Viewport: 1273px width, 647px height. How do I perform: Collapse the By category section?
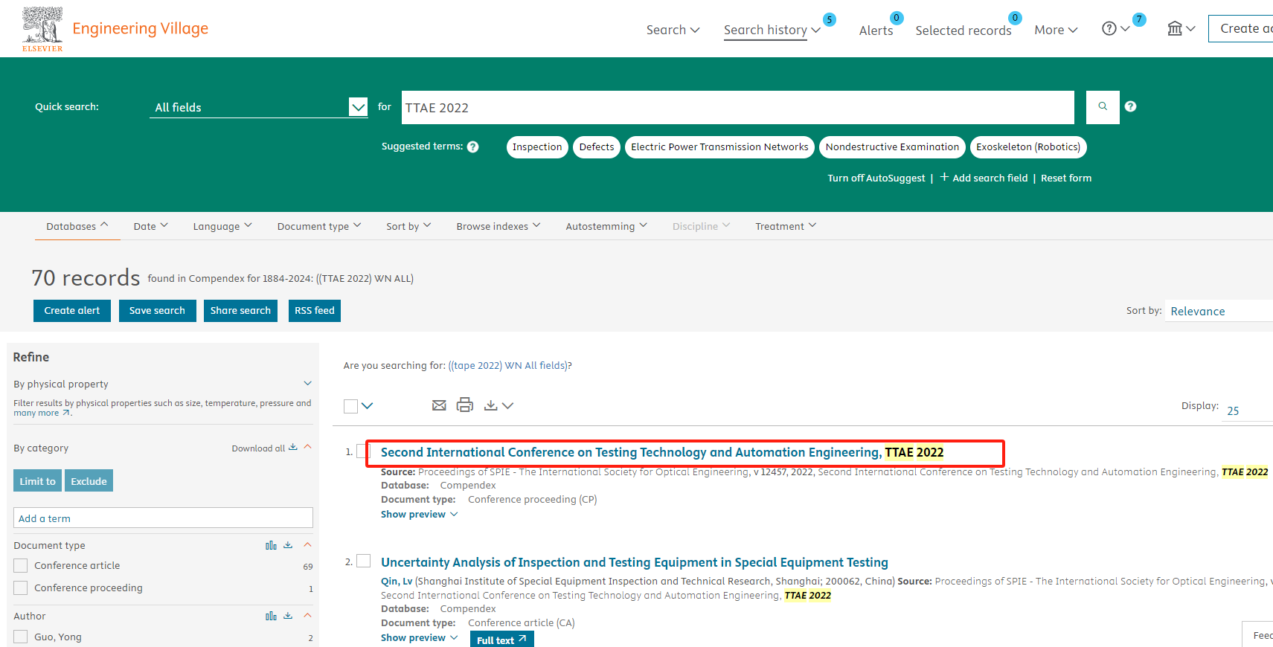click(307, 447)
